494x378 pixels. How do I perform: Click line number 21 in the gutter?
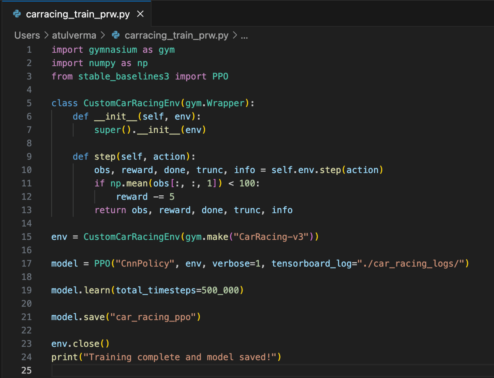26,317
